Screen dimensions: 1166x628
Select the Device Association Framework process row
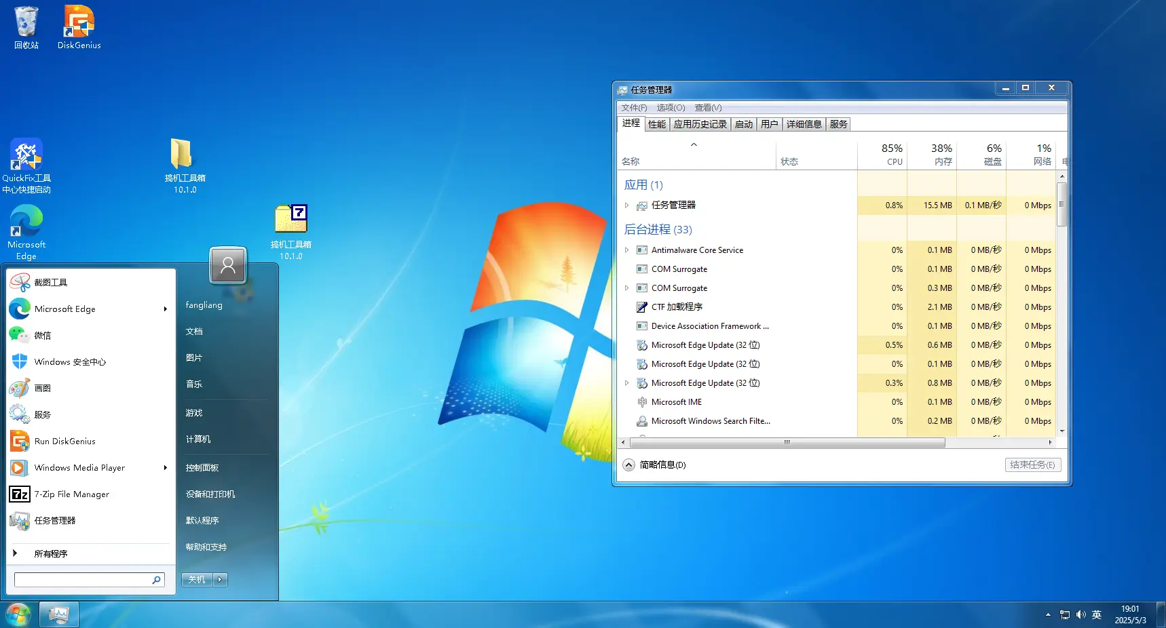click(x=838, y=326)
